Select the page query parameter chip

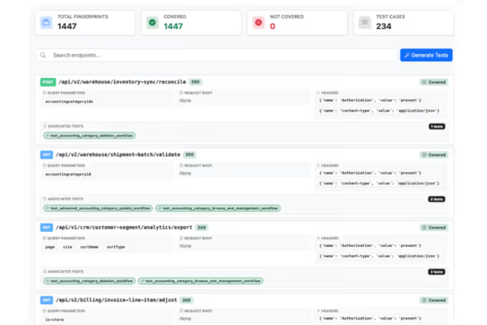50,247
